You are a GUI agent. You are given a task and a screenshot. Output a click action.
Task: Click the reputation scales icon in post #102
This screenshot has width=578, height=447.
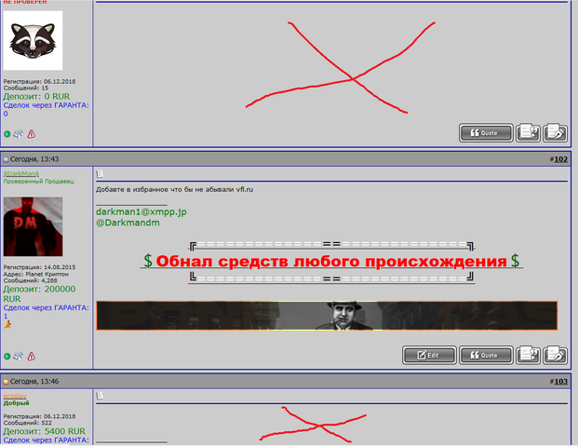tap(19, 356)
